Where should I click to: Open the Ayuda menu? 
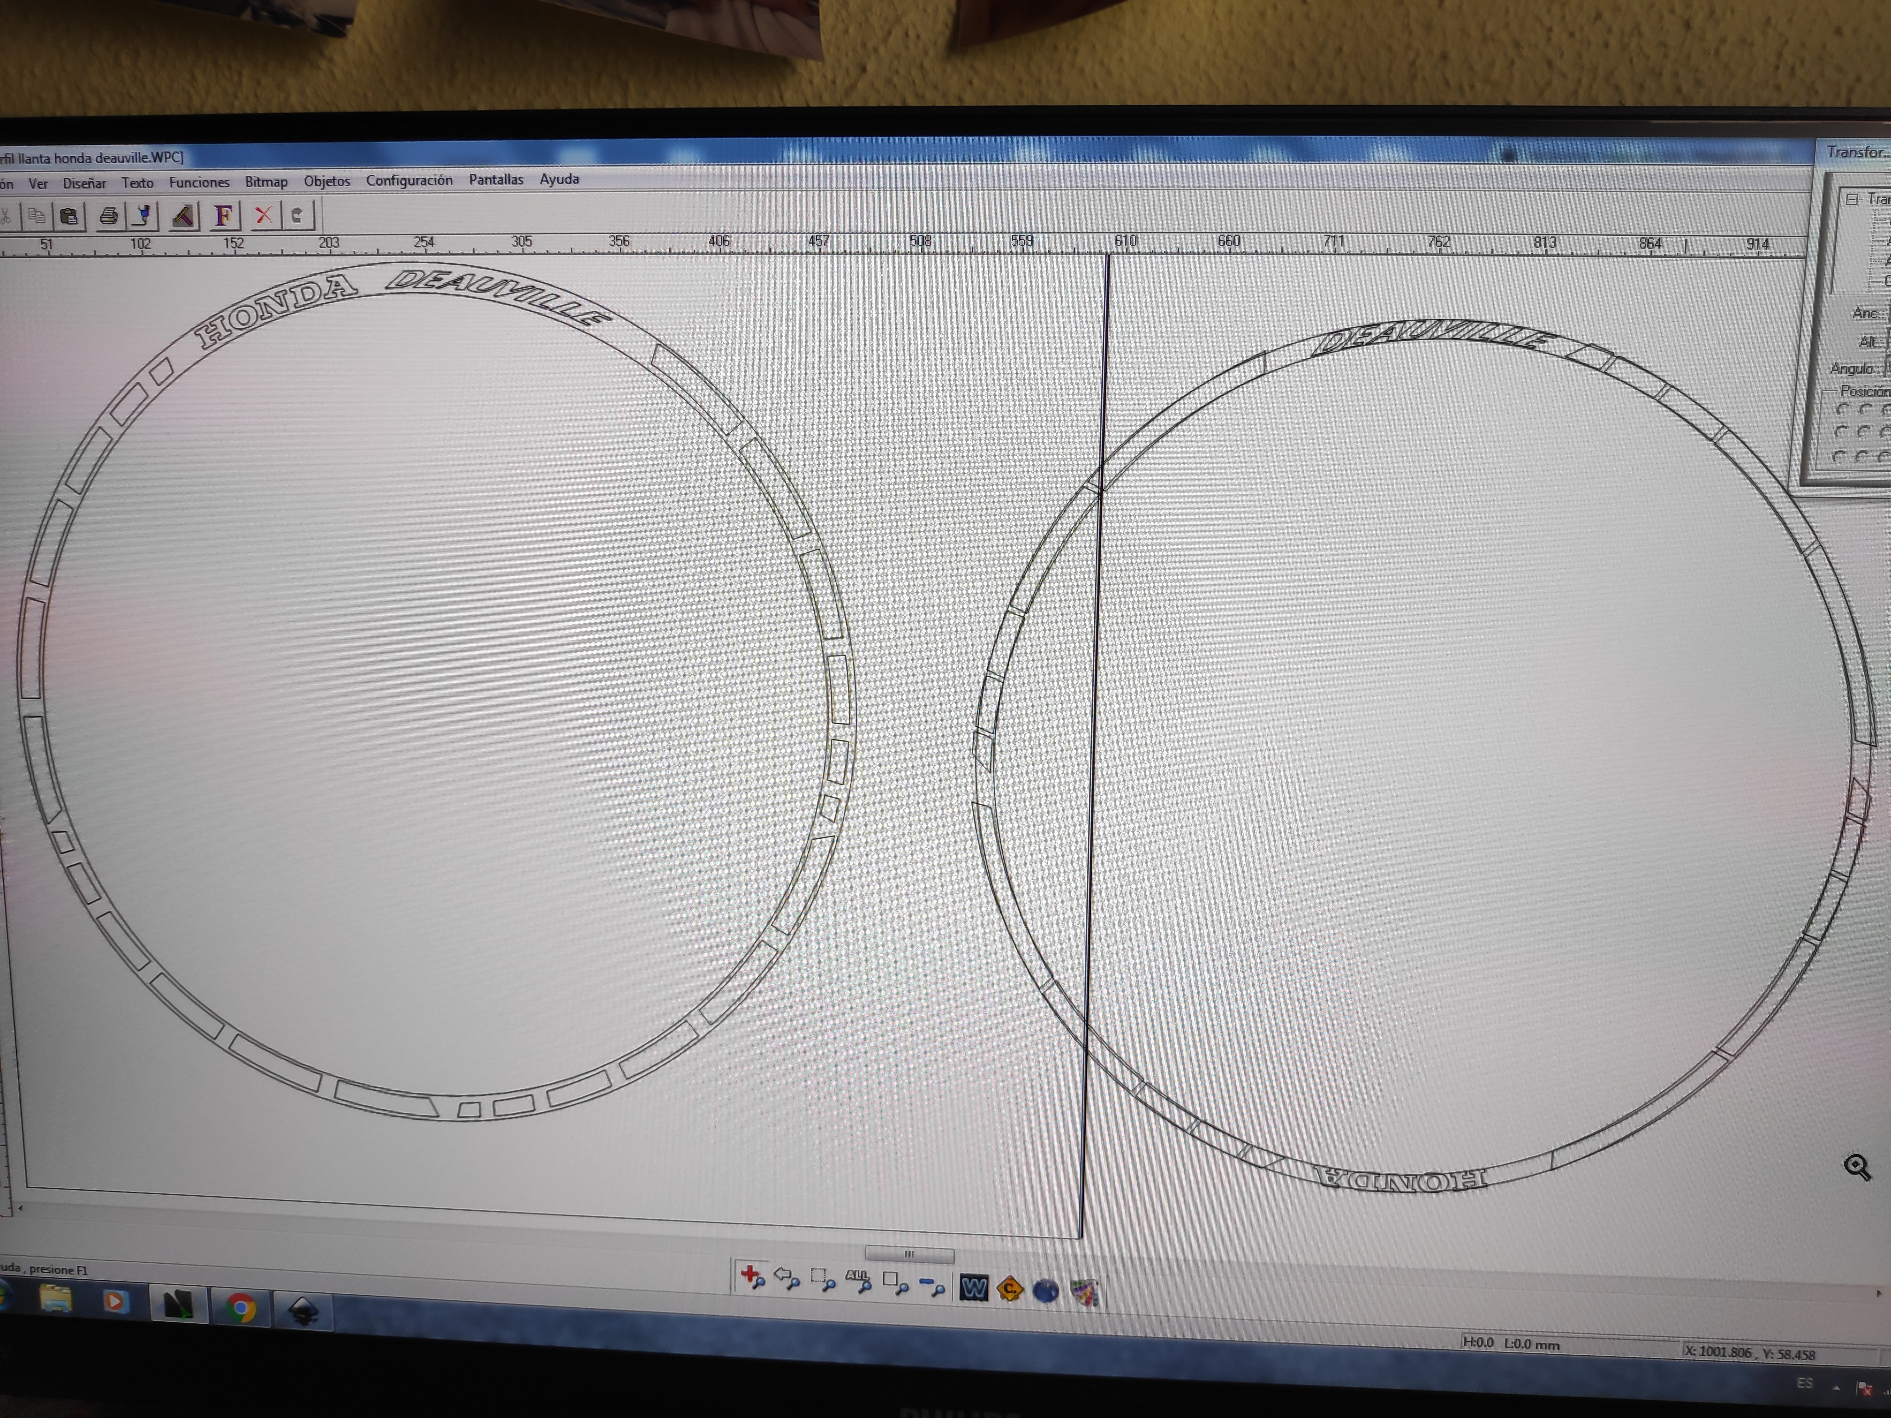point(559,179)
